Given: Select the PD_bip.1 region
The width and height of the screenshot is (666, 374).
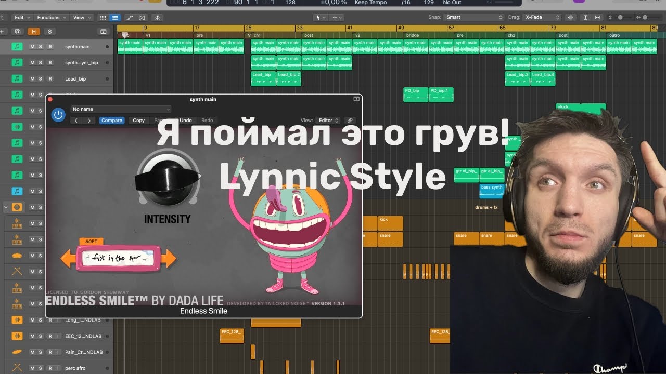Looking at the screenshot, I should click(441, 94).
